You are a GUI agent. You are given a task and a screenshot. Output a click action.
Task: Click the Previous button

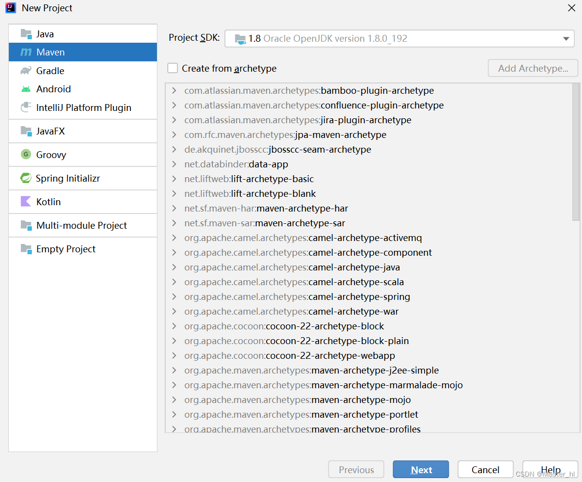point(356,469)
